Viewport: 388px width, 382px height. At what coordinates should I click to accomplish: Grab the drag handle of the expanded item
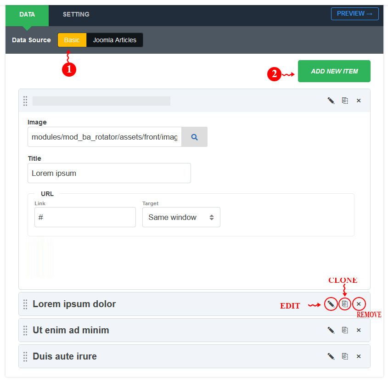25,101
